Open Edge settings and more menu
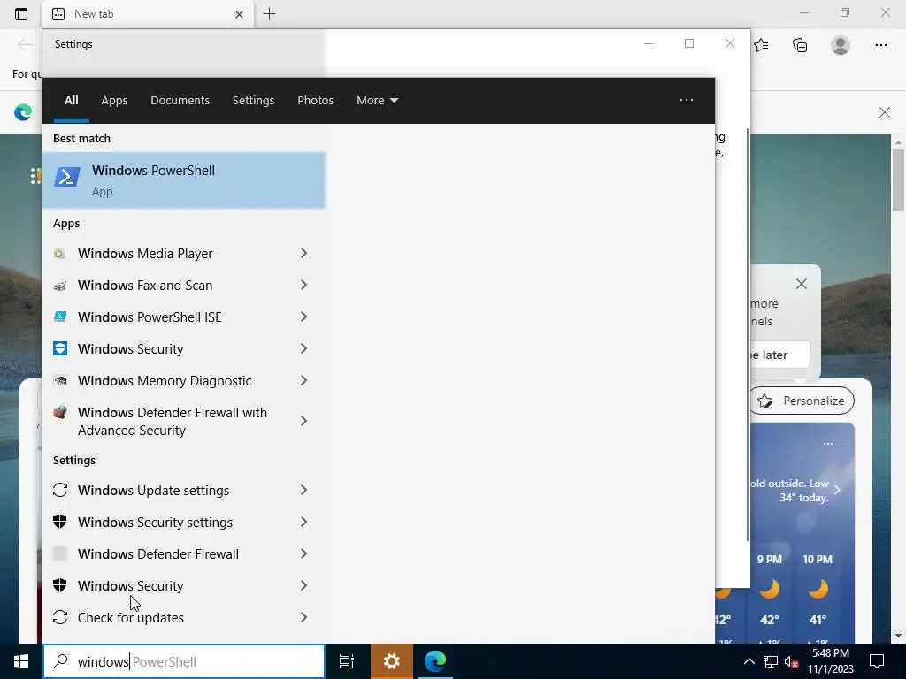The image size is (906, 679). tap(881, 45)
